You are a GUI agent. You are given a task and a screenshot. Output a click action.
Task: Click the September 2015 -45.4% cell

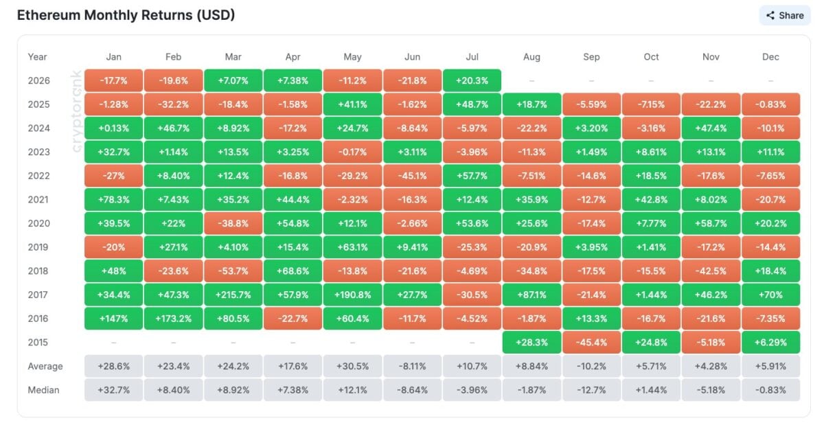click(x=591, y=343)
